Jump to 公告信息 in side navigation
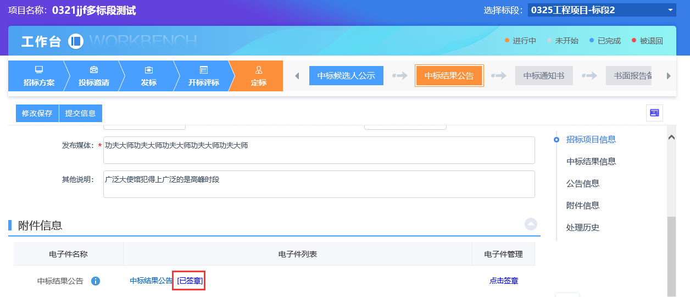Screen dimensions: 690x297 click(582, 184)
